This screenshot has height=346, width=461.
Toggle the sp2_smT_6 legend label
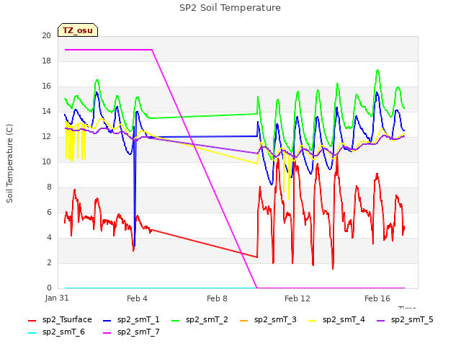pyautogui.click(x=63, y=332)
